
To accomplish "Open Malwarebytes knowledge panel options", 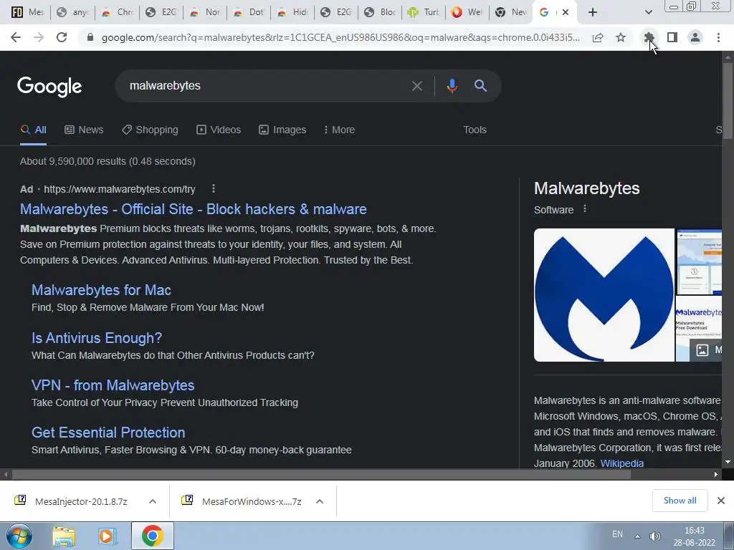I will click(585, 209).
